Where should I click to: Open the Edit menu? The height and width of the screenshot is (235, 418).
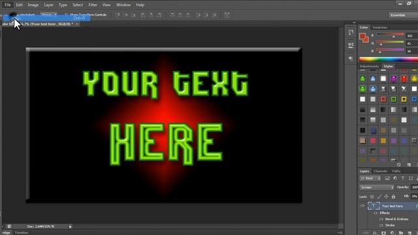tap(19, 5)
